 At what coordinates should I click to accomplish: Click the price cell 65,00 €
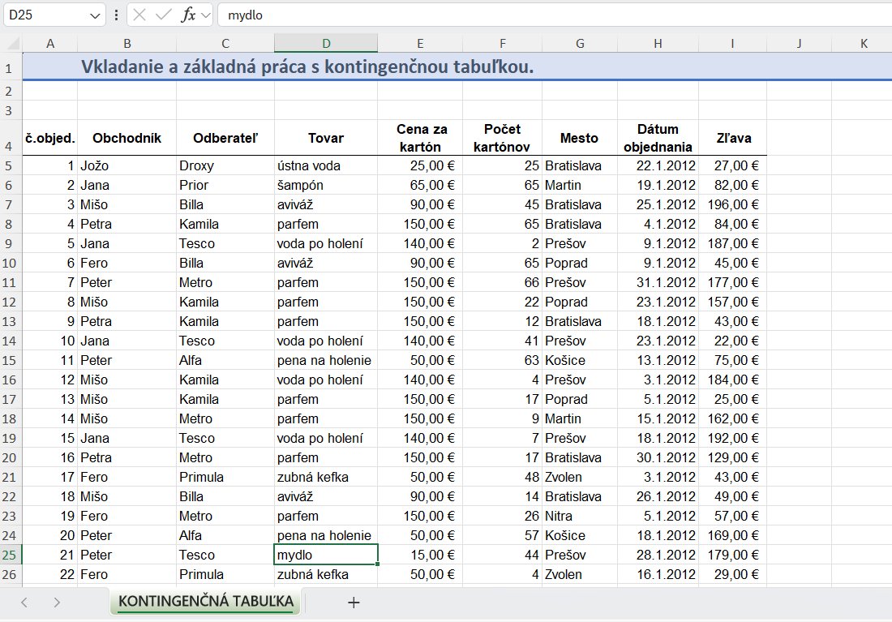[x=420, y=185]
